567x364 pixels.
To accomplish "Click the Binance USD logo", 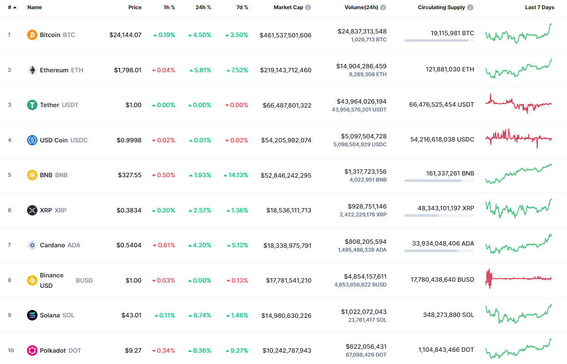I will coord(32,280).
